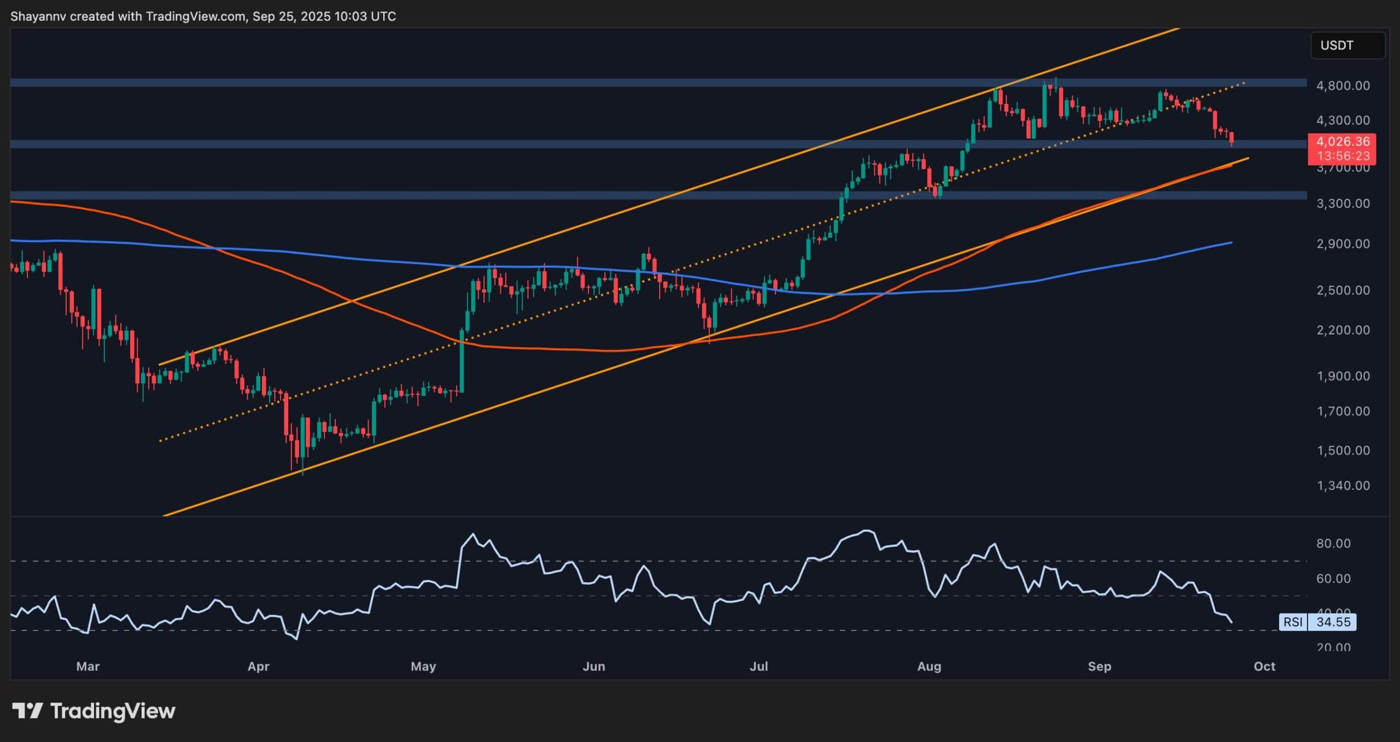Select the top blue resistance zone band
The width and height of the screenshot is (1400, 742).
point(656,83)
